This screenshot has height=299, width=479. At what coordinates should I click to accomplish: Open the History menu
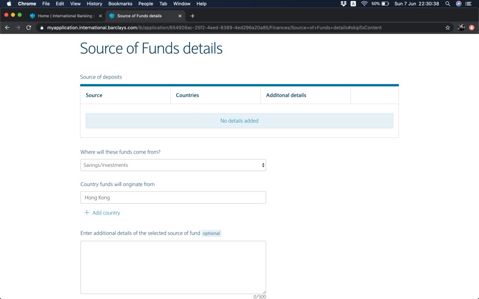[94, 4]
